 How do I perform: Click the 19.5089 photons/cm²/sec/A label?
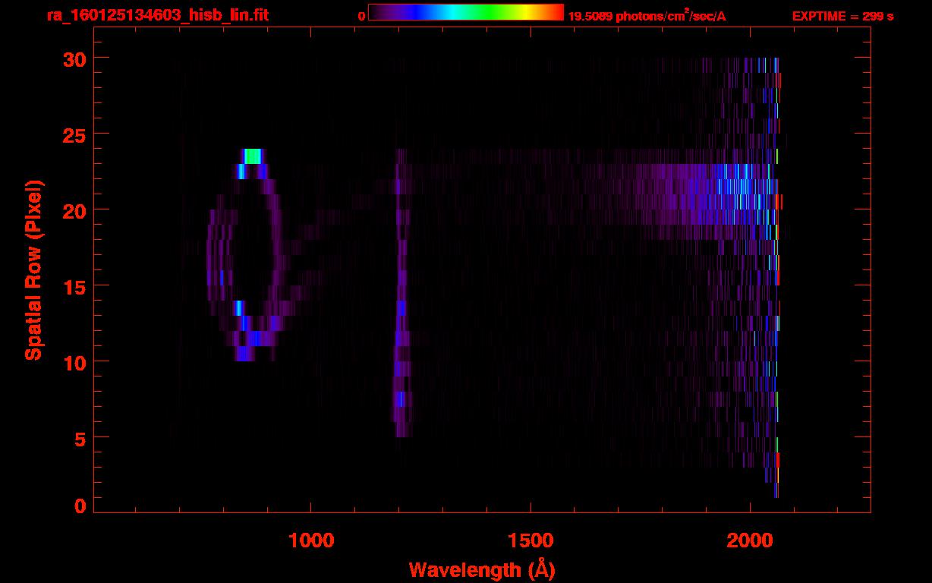click(x=647, y=16)
